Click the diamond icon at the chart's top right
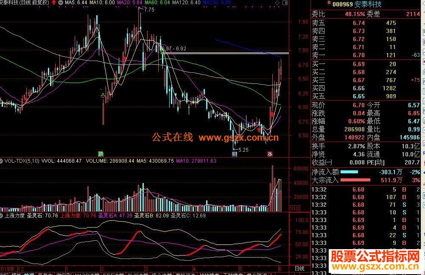This screenshot has height=275, width=425. [x=277, y=3]
